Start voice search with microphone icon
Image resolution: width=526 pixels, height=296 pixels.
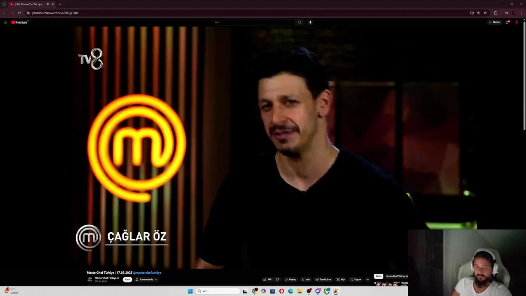(x=310, y=22)
